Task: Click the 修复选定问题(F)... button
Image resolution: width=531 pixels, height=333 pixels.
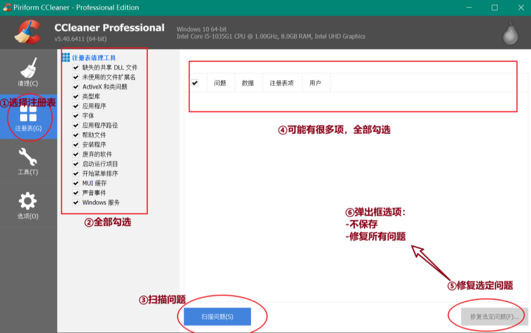Action: coord(494,317)
